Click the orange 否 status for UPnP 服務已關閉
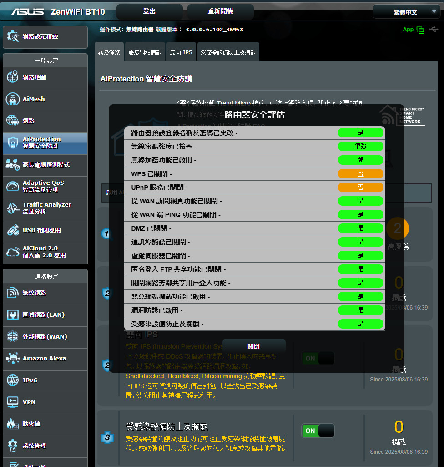 361,188
